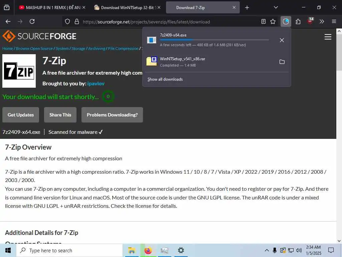Close the MASHUP 8 IN 1 REMIX tab
The width and height of the screenshot is (342, 257).
tap(84, 7)
